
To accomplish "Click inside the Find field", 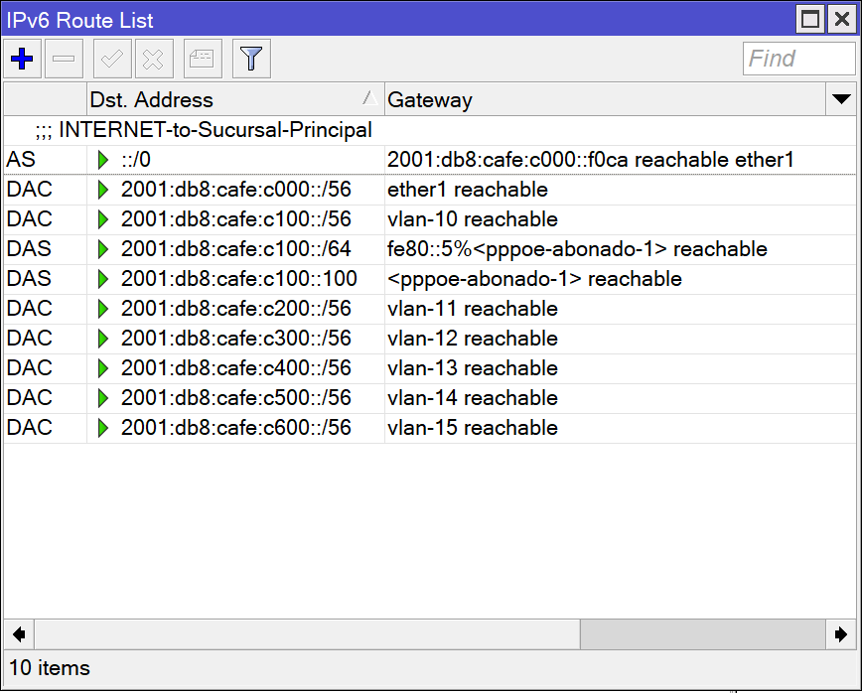I will pos(799,58).
